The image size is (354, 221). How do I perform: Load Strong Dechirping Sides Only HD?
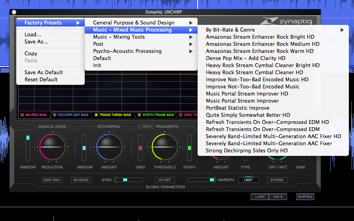[x=273, y=151]
